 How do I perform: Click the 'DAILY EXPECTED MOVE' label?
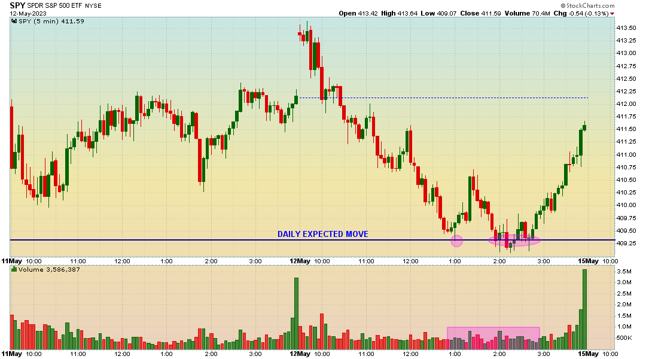[322, 234]
